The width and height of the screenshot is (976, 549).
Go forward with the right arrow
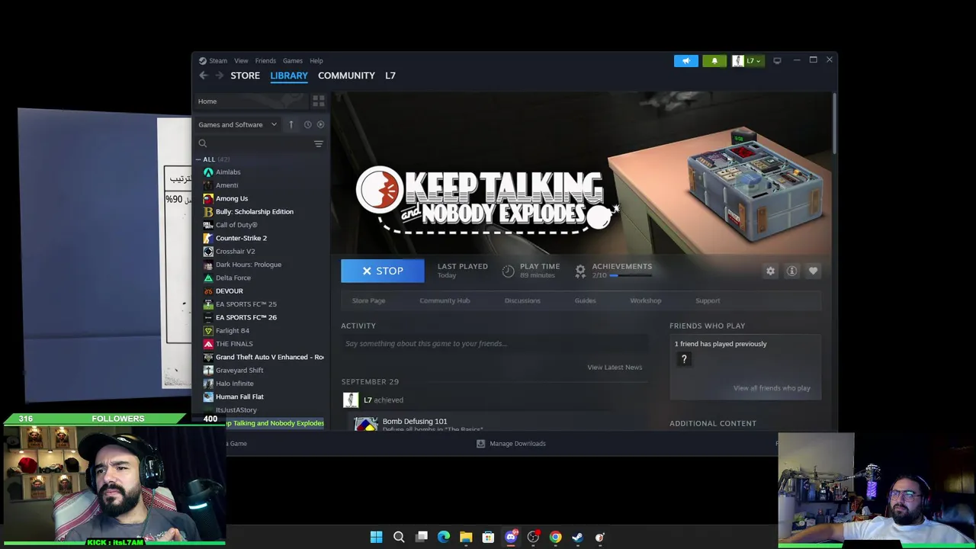pos(219,75)
